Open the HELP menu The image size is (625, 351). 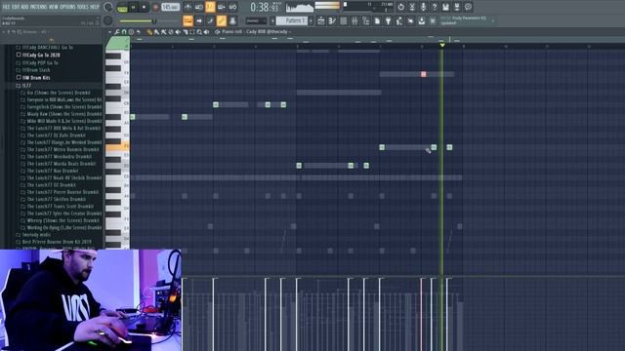(x=95, y=7)
